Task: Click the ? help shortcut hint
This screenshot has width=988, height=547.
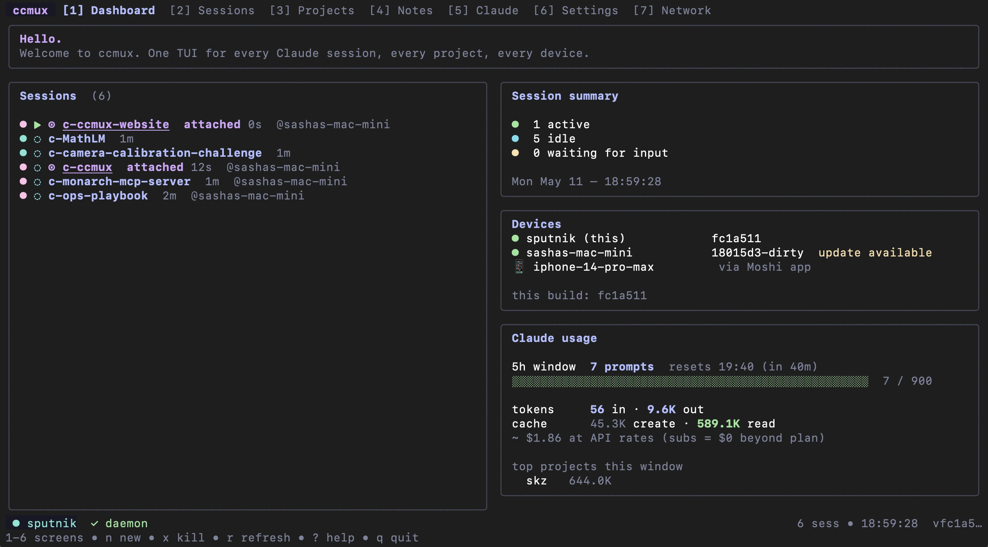Action: coord(334,538)
